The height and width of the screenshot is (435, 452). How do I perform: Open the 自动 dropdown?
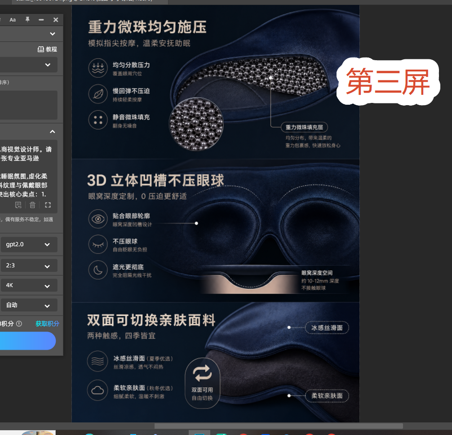pos(29,305)
